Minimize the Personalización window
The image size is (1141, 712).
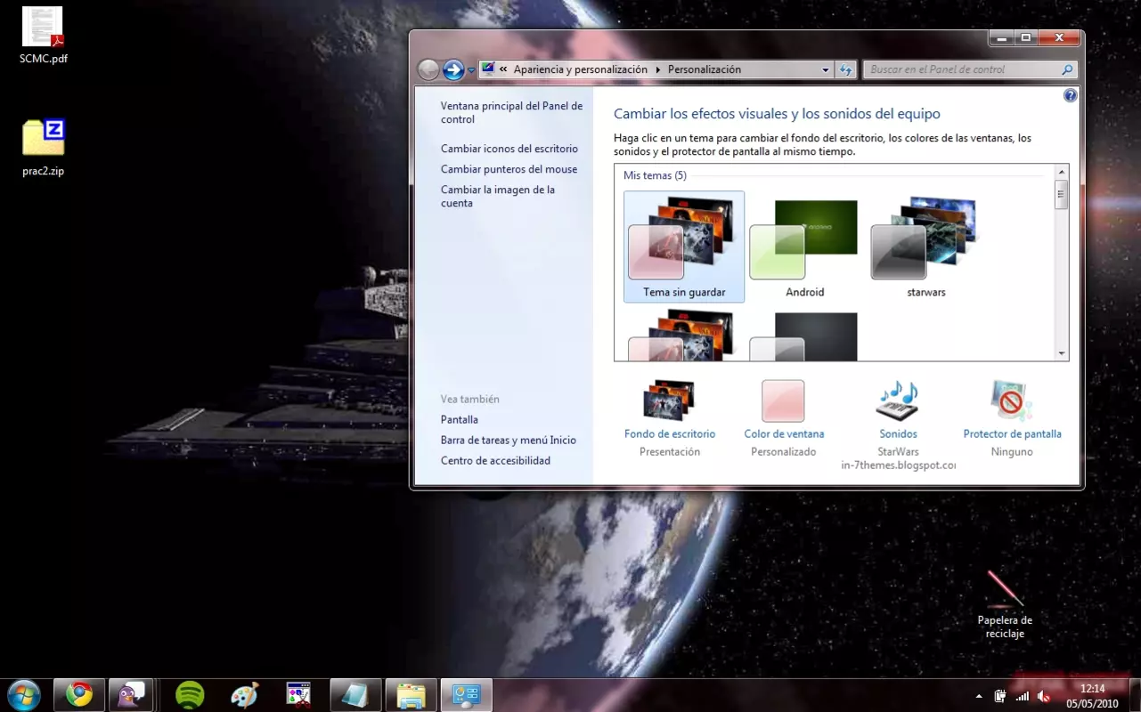(x=1001, y=37)
